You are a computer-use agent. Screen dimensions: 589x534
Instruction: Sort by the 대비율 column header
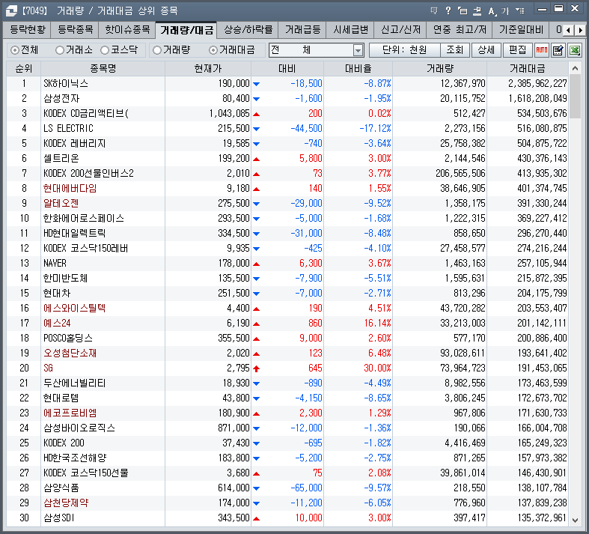pos(358,69)
